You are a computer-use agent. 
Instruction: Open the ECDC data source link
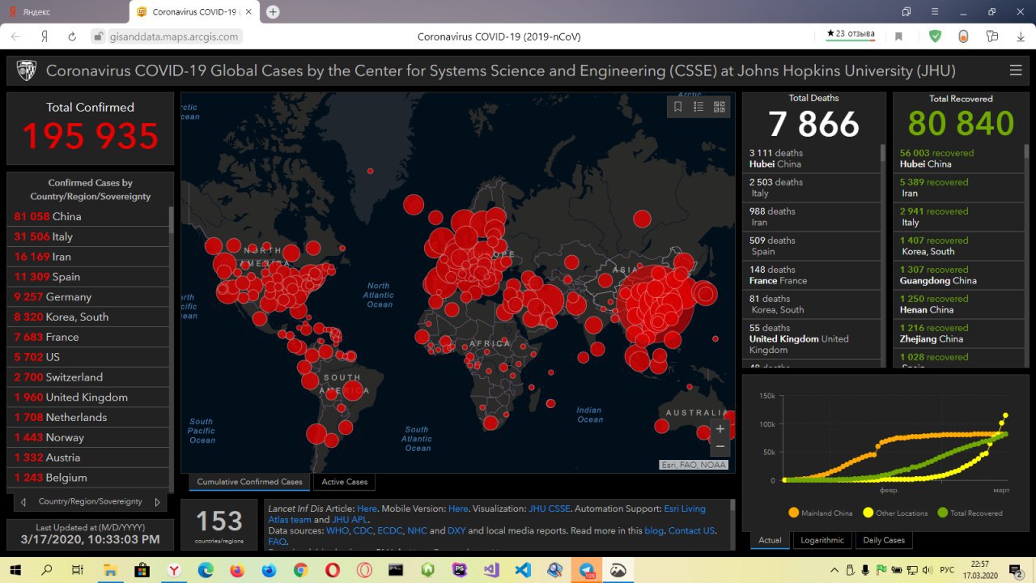pyautogui.click(x=390, y=531)
